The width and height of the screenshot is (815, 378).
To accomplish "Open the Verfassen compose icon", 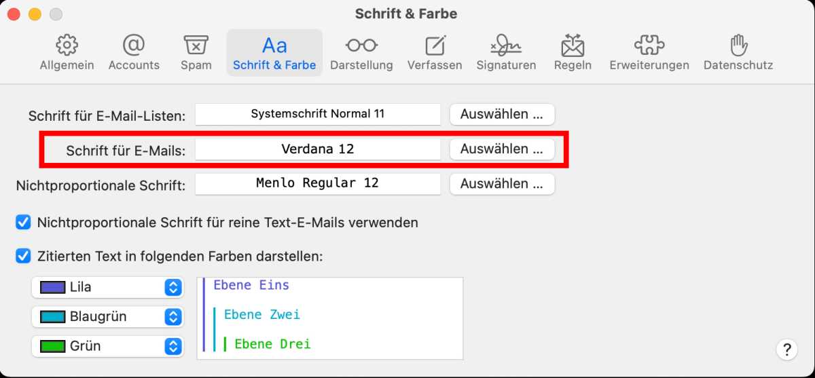I will 435,45.
